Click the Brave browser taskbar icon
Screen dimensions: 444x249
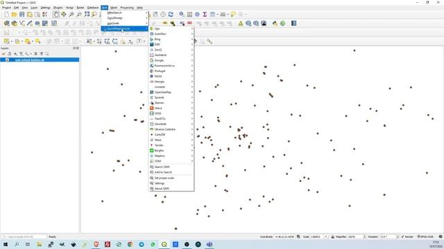click(x=96, y=244)
